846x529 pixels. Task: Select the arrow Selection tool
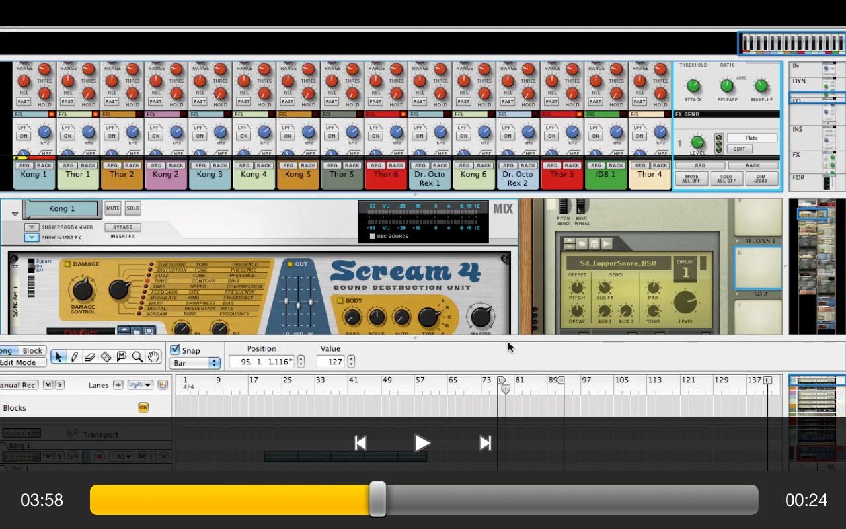(x=58, y=357)
